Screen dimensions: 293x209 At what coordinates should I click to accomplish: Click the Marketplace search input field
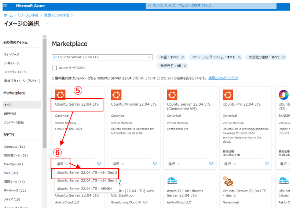(x=102, y=57)
